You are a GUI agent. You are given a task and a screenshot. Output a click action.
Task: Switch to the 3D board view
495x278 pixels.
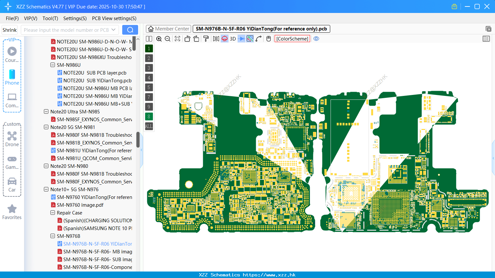(x=233, y=39)
